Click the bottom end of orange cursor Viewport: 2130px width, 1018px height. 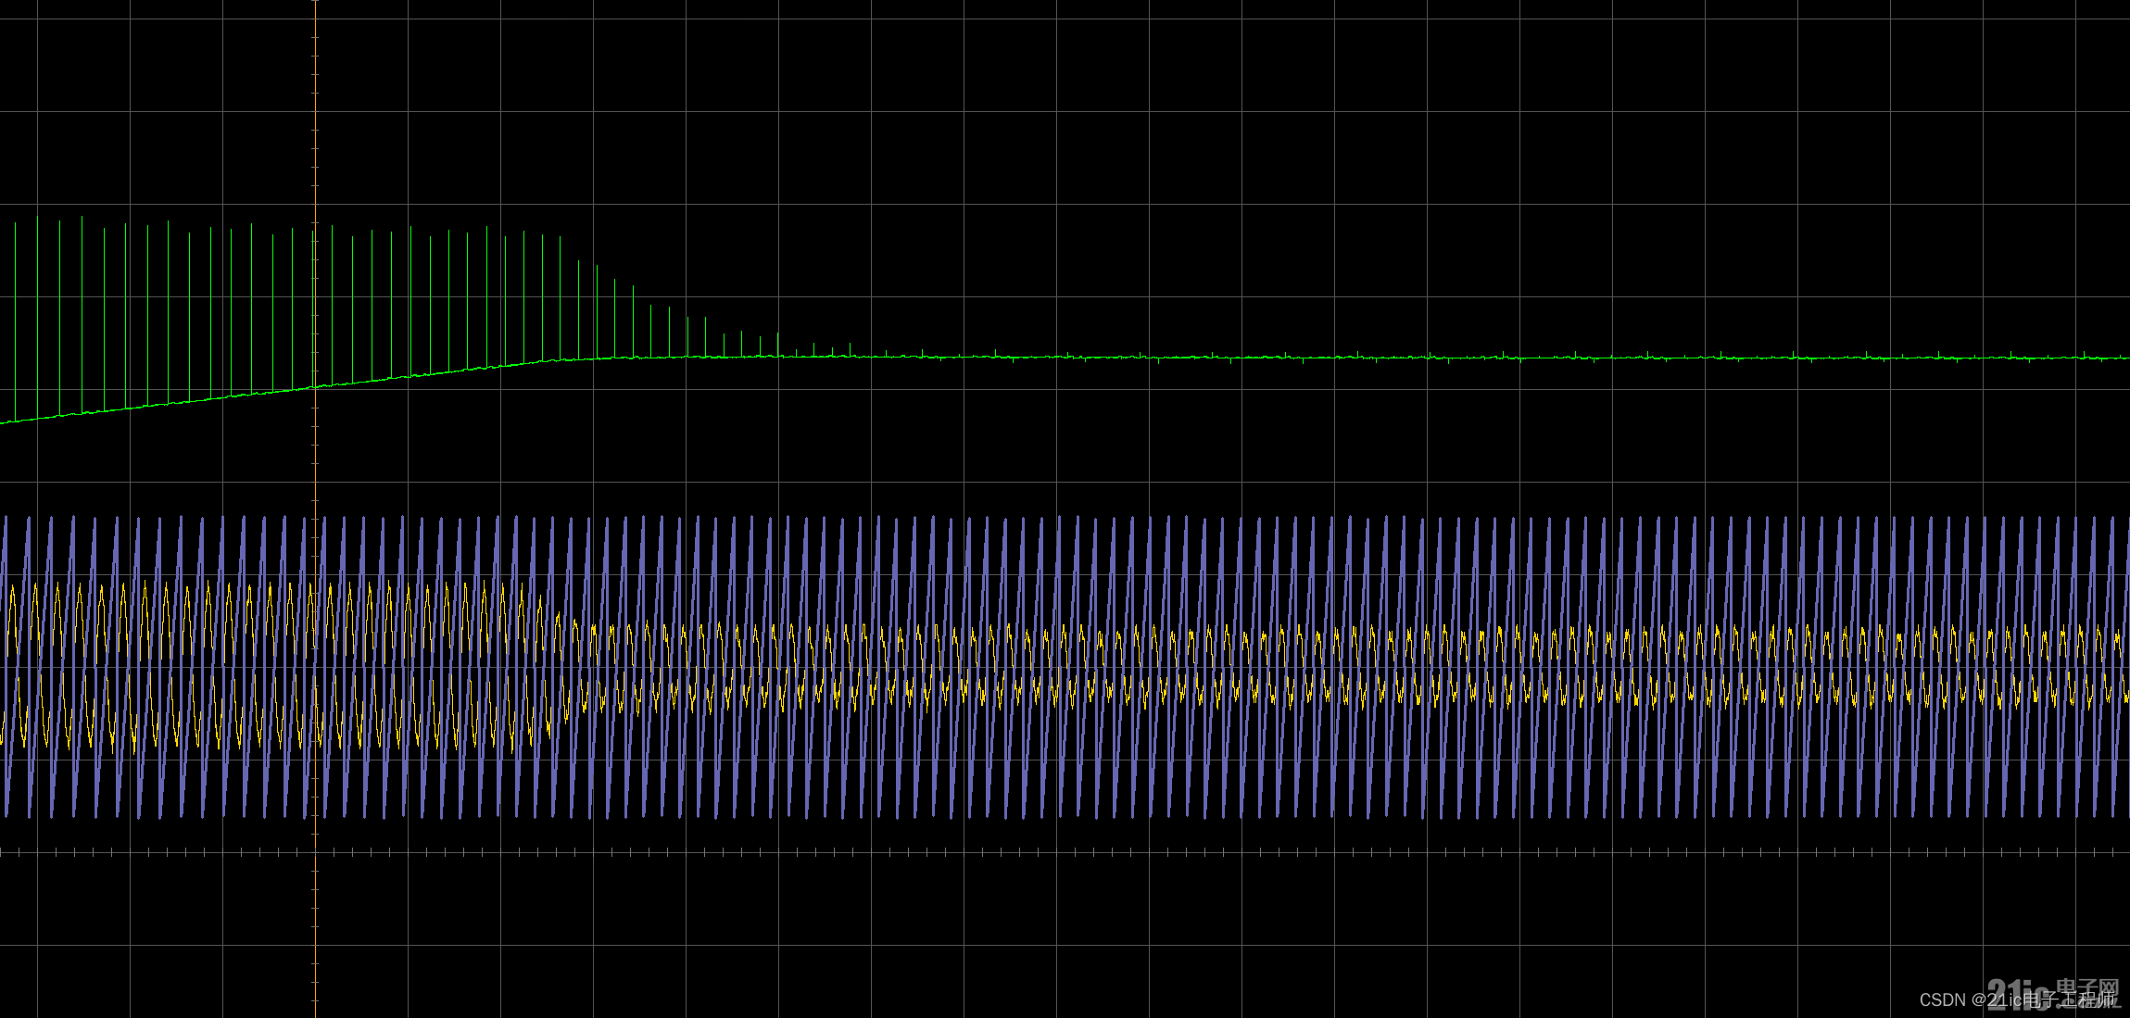click(315, 1013)
